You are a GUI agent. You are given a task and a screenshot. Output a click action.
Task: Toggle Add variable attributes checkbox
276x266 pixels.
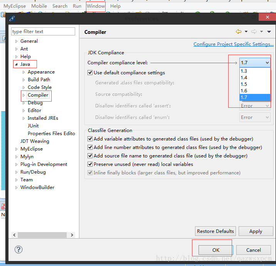90,139
